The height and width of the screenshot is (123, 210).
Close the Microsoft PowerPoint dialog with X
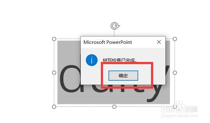pyautogui.click(x=159, y=42)
